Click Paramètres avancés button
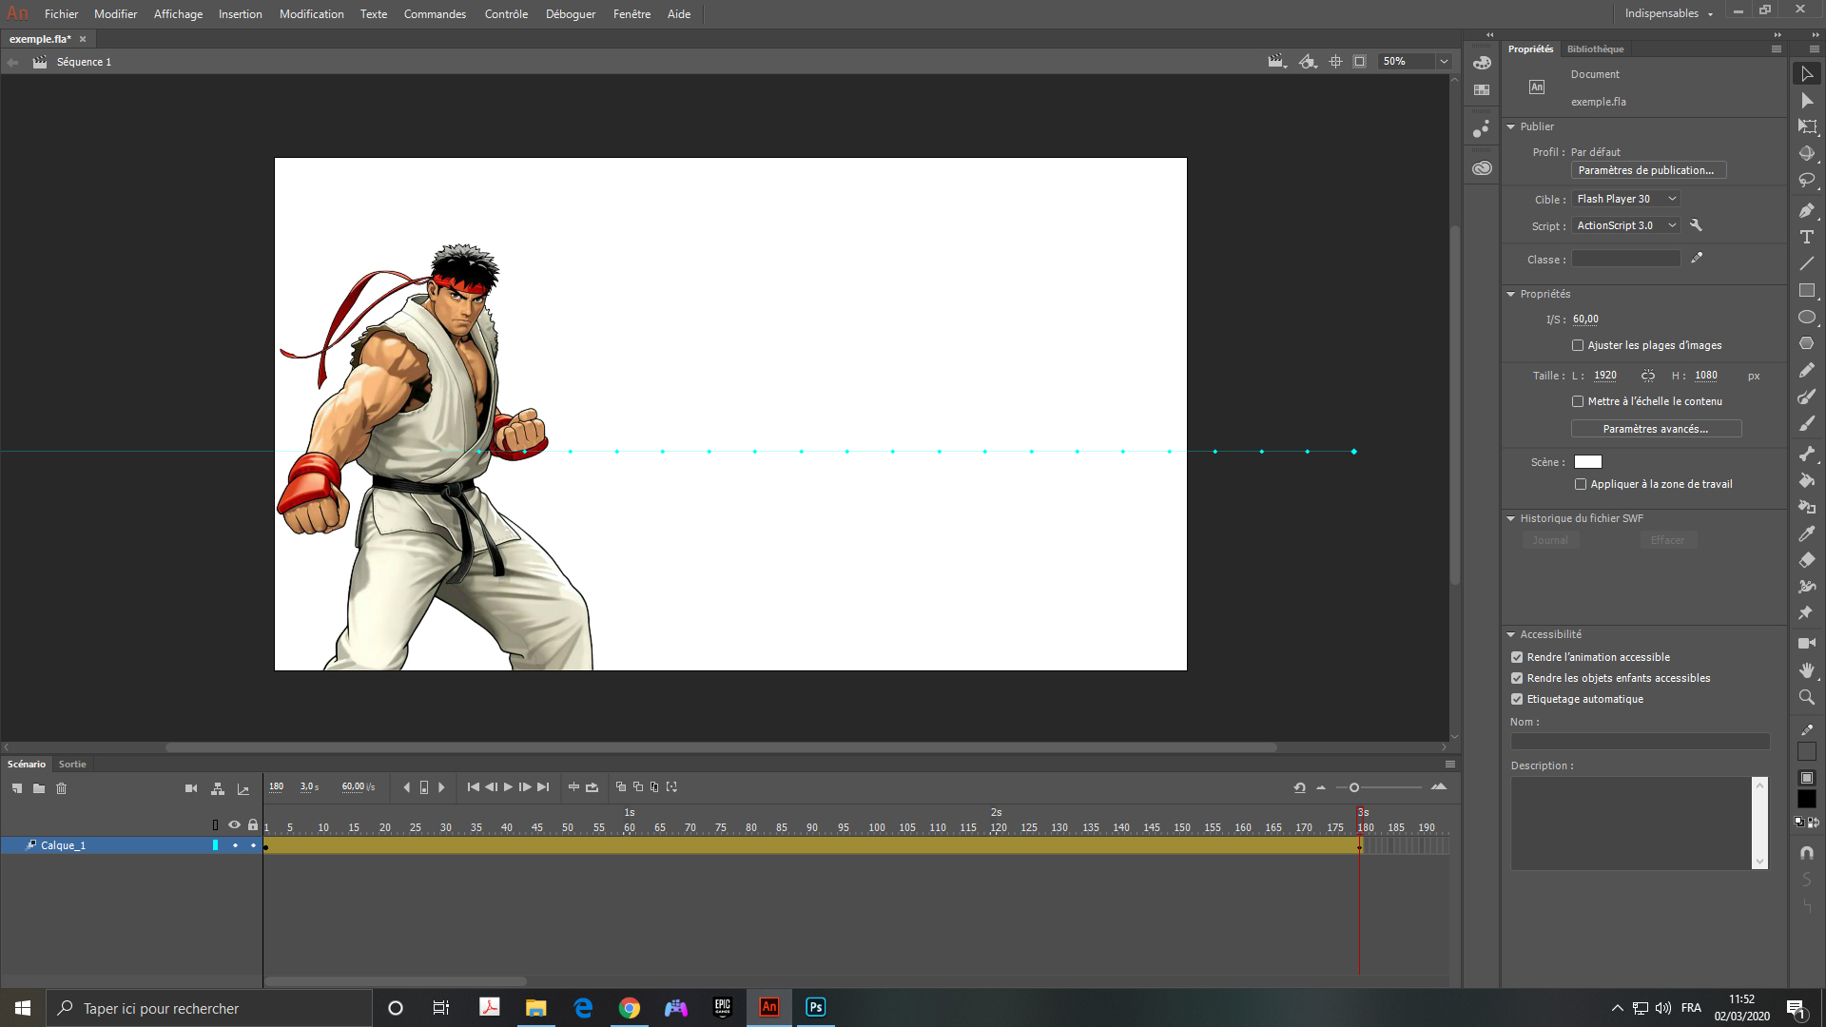1826x1027 pixels. click(x=1655, y=429)
